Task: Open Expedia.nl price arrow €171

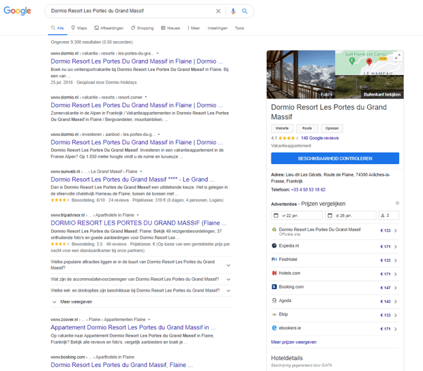Action: pos(396,247)
